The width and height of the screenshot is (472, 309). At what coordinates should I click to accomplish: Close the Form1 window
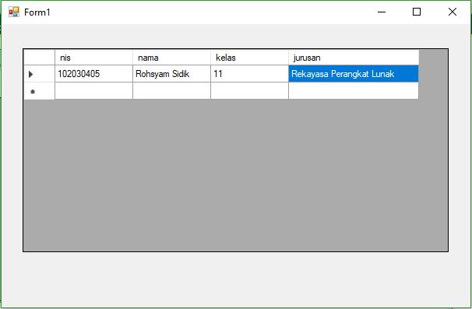click(452, 12)
